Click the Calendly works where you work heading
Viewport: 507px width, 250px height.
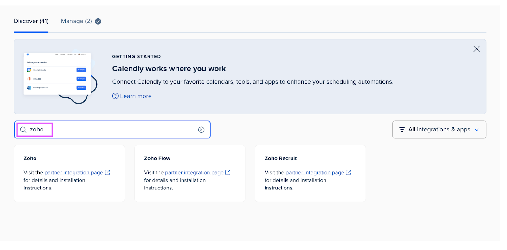click(x=169, y=69)
